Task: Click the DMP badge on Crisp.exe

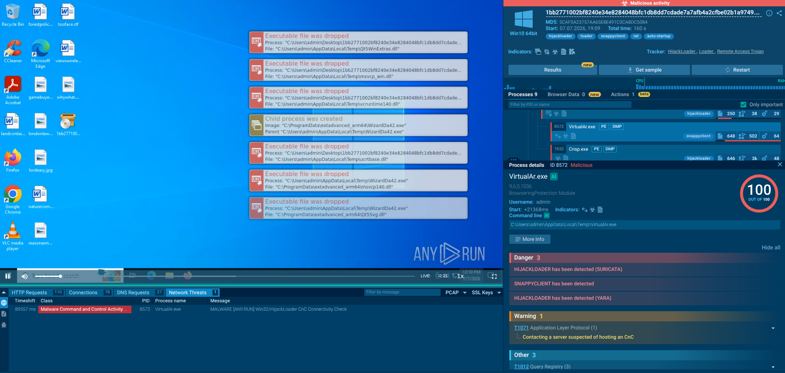Action: 610,149
